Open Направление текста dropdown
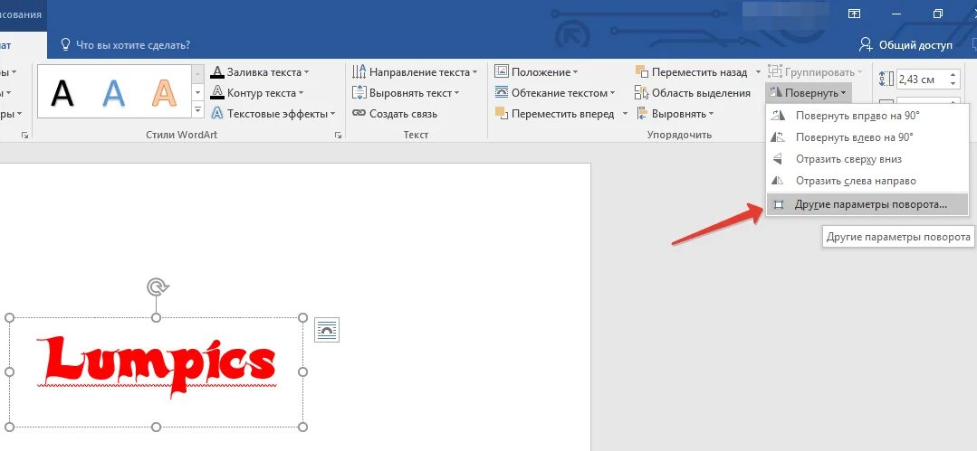This screenshot has height=451, width=977. (415, 72)
